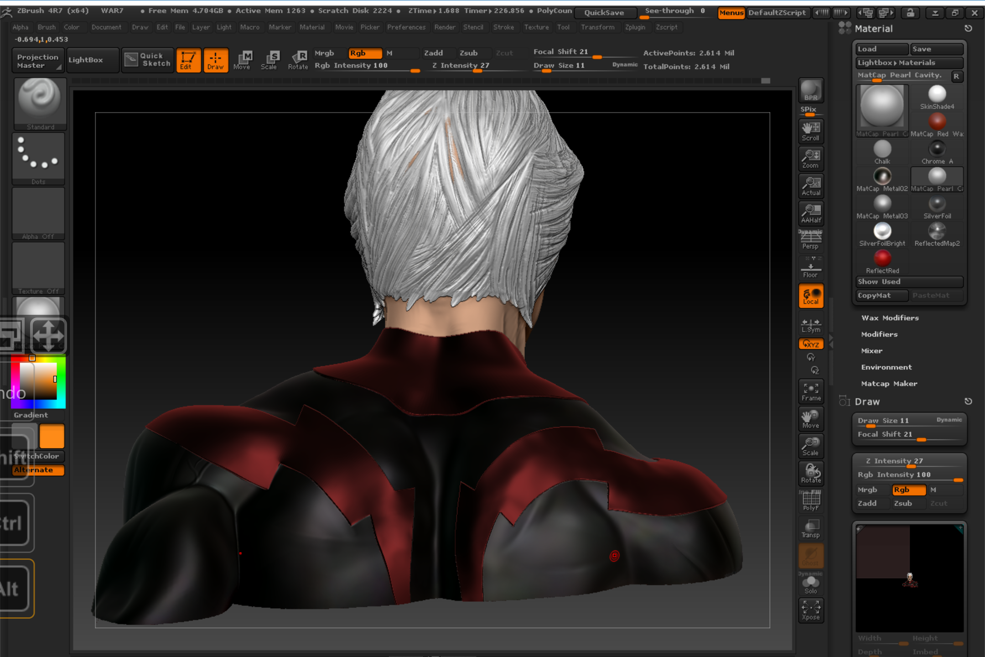Open the Tool menu
The height and width of the screenshot is (657, 985).
[563, 27]
